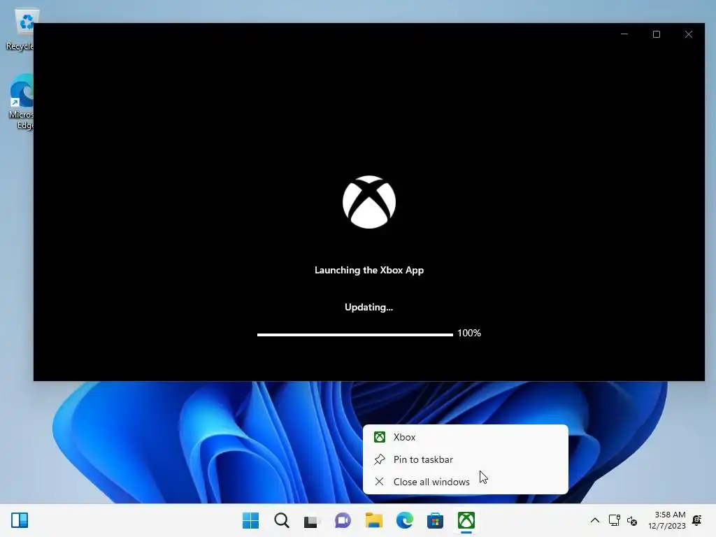
Task: Open Microsoft Store from taskbar
Action: pos(435,520)
